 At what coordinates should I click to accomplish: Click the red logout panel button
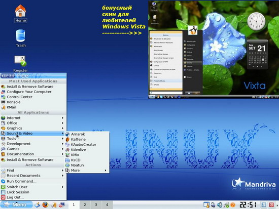coord(271,205)
